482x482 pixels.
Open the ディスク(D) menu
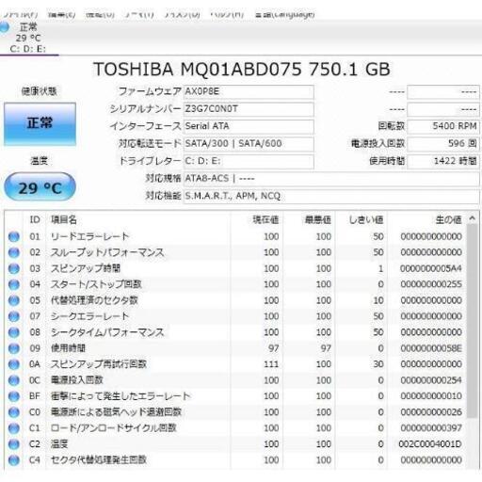[182, 14]
